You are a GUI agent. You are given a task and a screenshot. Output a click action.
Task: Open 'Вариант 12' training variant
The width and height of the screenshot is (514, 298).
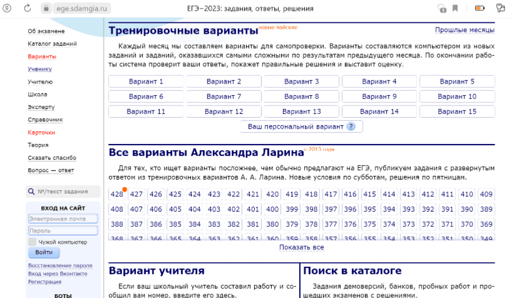[x=224, y=112]
